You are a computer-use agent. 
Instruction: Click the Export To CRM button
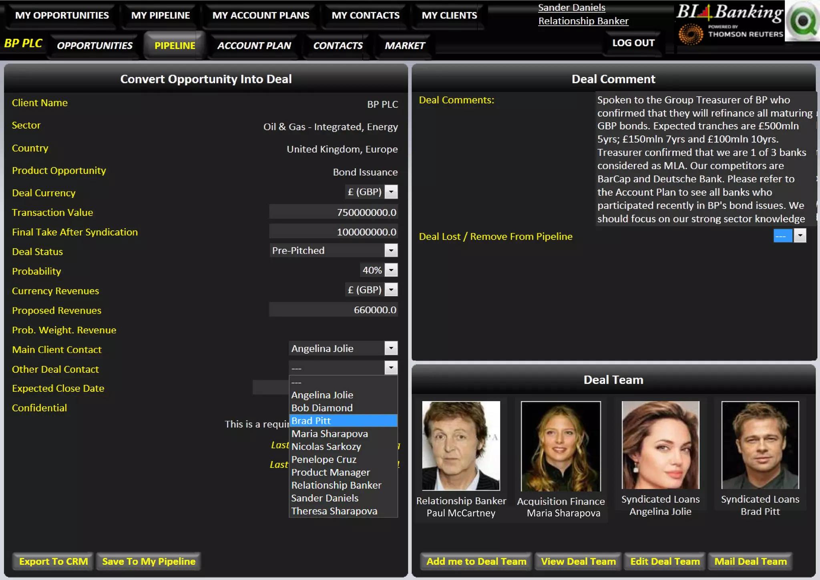[x=53, y=562]
